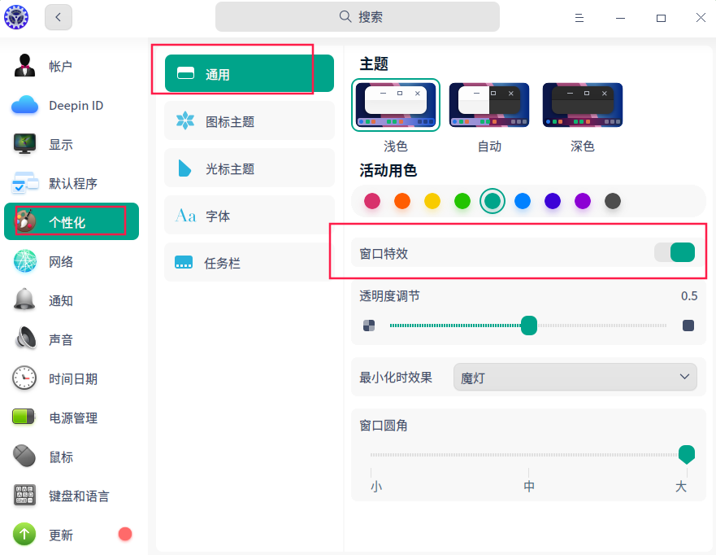The width and height of the screenshot is (716, 555).
Task: Open the 电源管理 battery icon
Action: coord(24,417)
